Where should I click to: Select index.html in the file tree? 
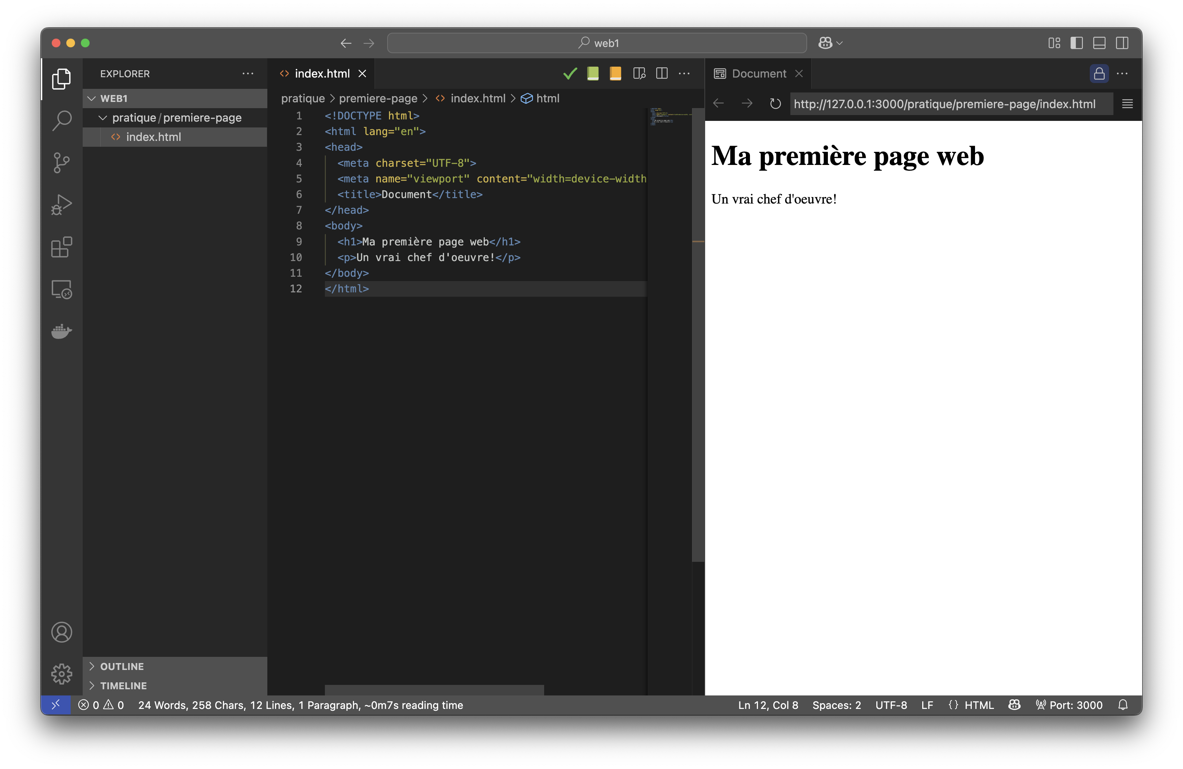pos(174,137)
